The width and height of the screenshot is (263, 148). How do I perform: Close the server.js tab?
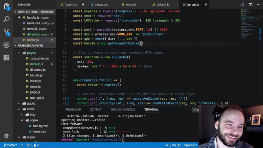pyautogui.click(x=206, y=5)
